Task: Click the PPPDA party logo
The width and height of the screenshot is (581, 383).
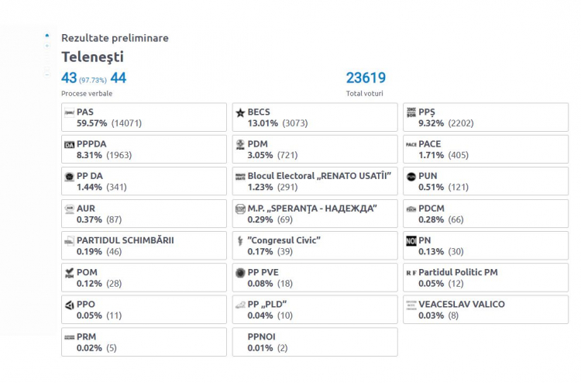Action: [x=69, y=145]
